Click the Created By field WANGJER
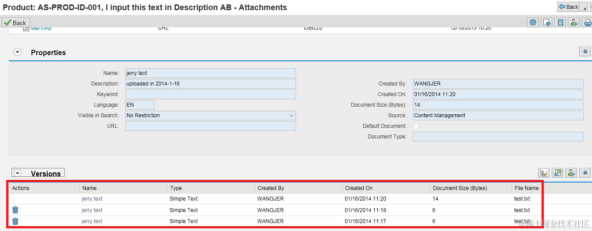Viewport: 592px width, 231px height. (498, 84)
